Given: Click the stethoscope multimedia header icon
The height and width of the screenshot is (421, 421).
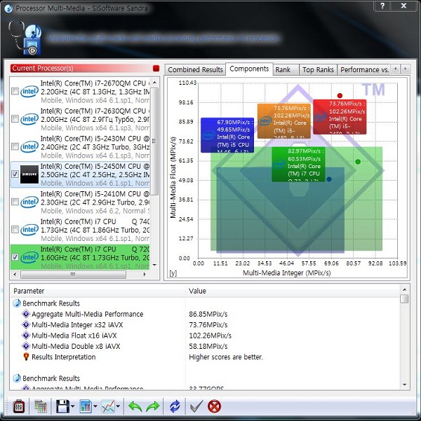Looking at the screenshot, I should [25, 38].
